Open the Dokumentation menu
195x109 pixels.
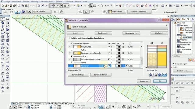tap(46, 2)
